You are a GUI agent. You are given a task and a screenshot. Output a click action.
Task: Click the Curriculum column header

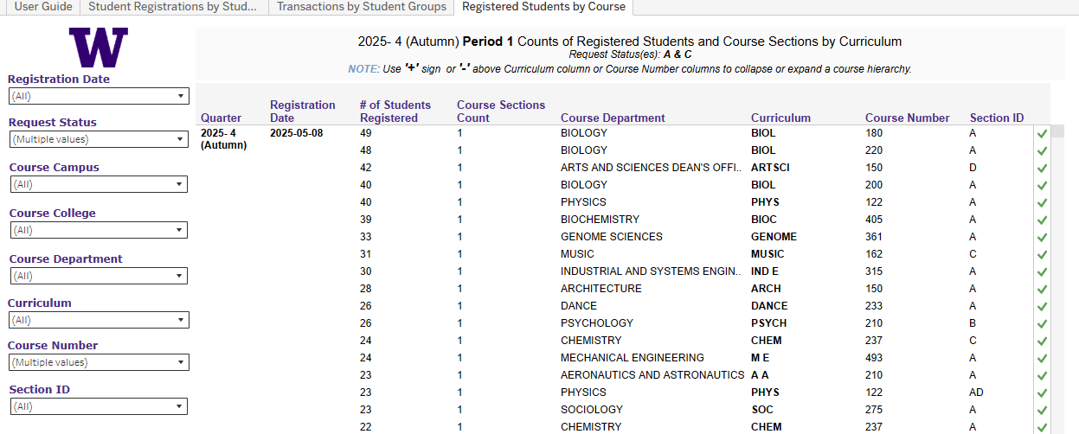tap(780, 118)
